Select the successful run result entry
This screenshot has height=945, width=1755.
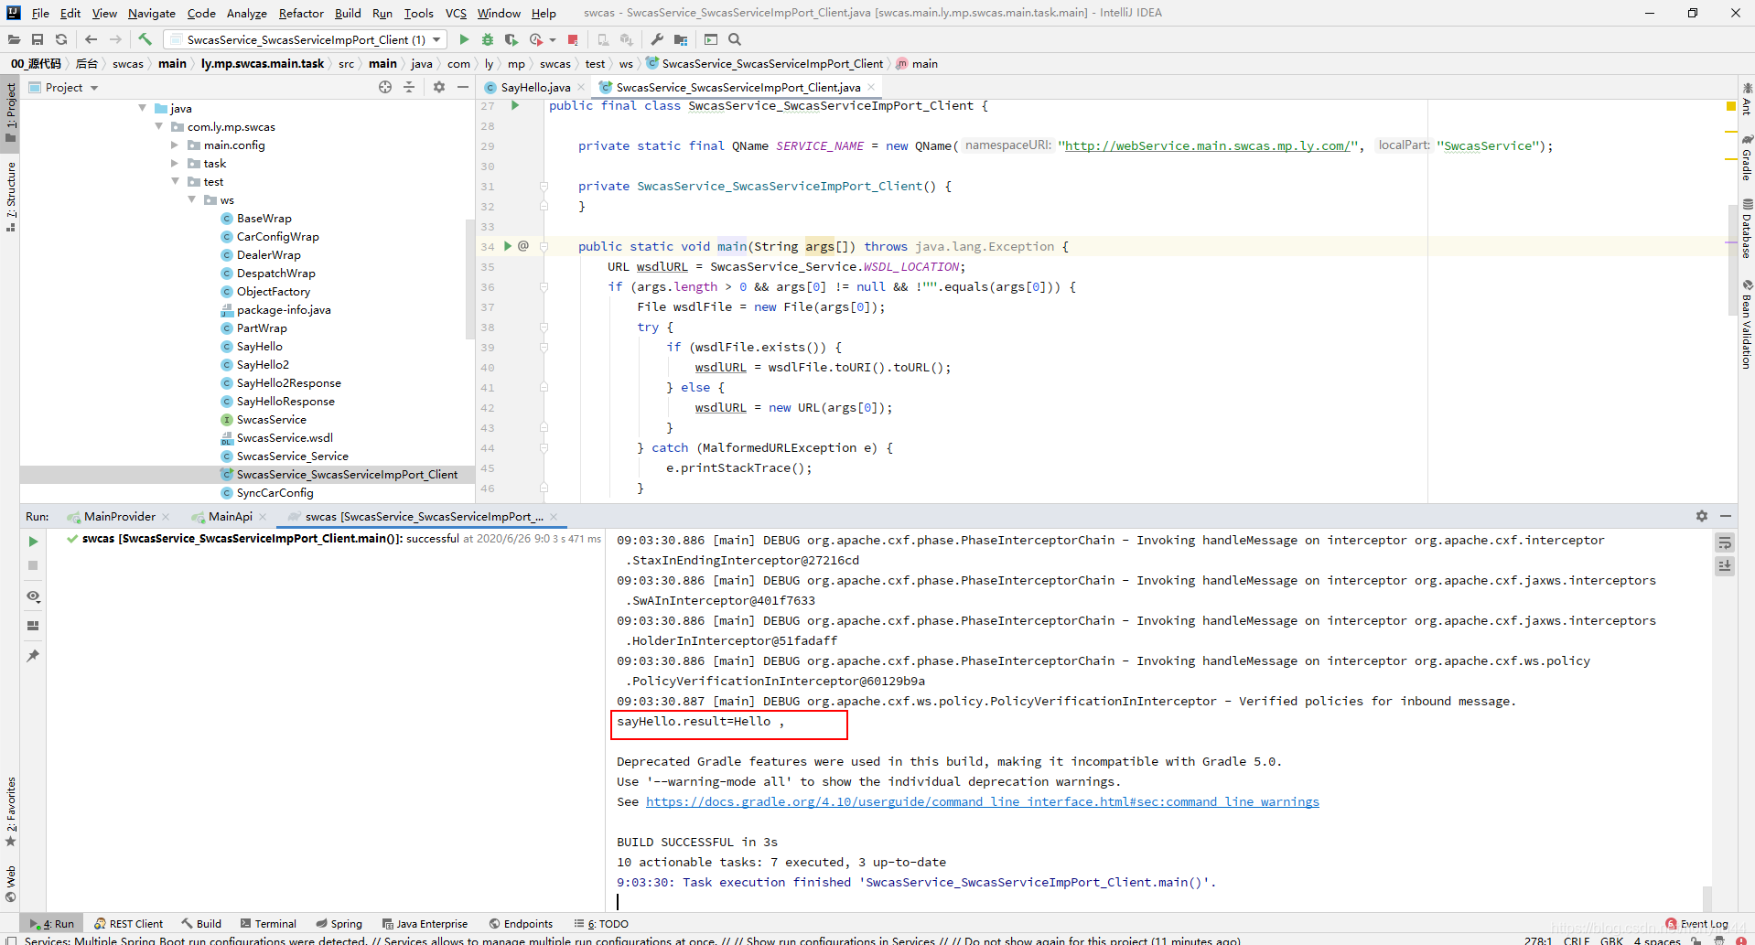(334, 538)
